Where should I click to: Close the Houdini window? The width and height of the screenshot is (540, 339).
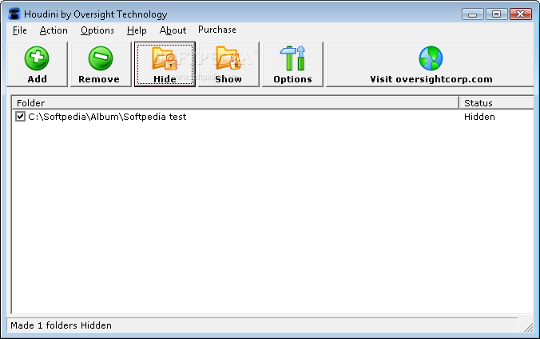click(521, 14)
